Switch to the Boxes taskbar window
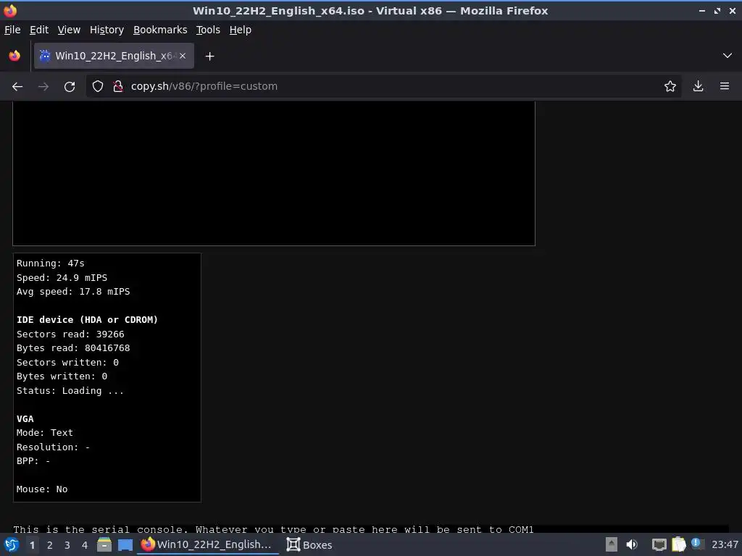 point(309,544)
